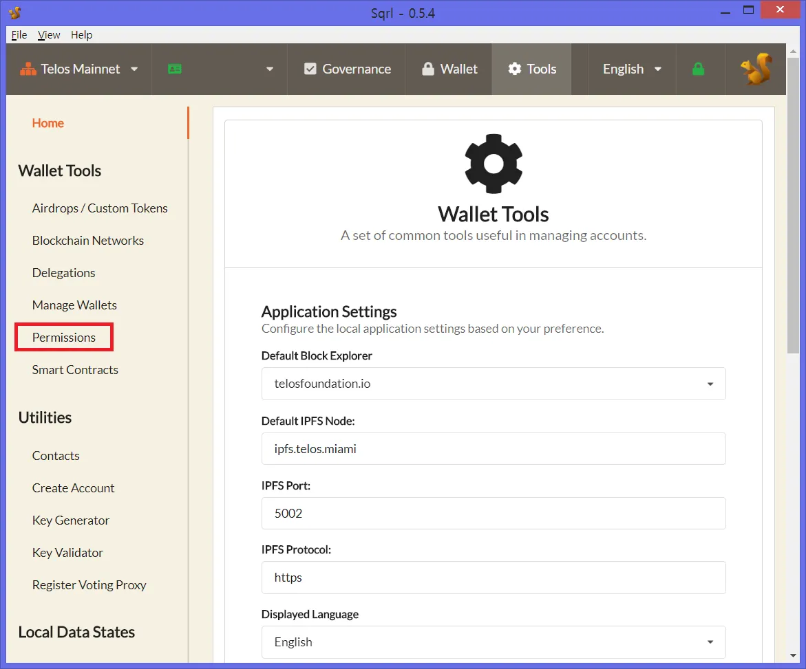Click the Tools gear icon in the navbar
This screenshot has height=669, width=806.
[515, 69]
